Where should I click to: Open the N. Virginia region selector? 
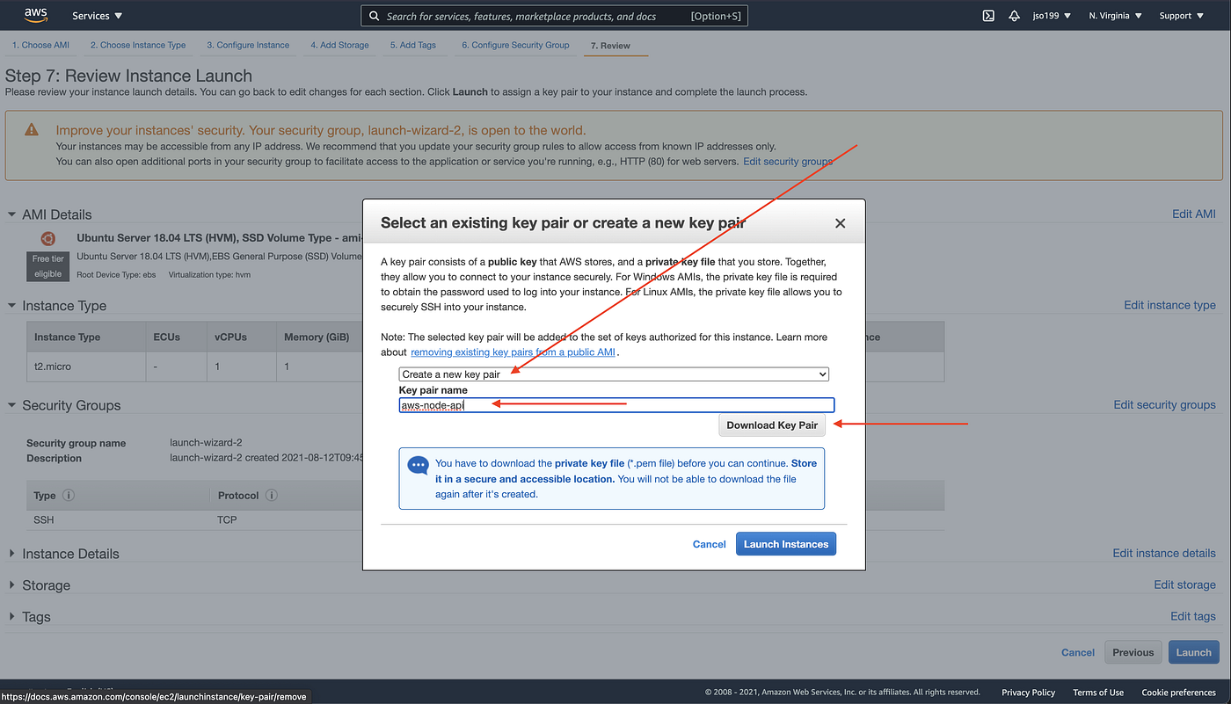pos(1114,15)
